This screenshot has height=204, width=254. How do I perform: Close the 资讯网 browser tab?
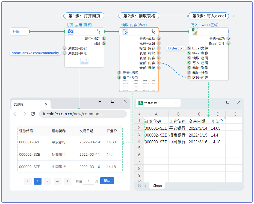pyautogui.click(x=46, y=104)
